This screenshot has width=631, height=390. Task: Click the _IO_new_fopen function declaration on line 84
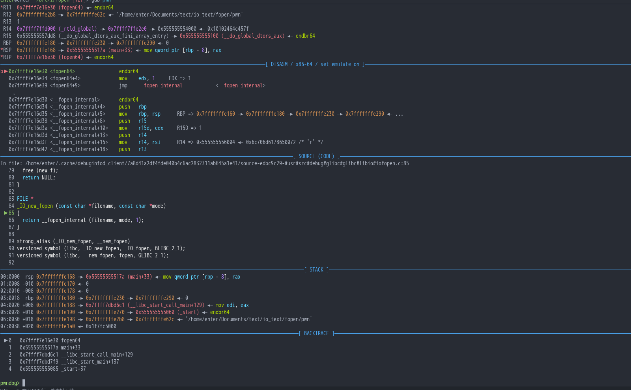91,206
